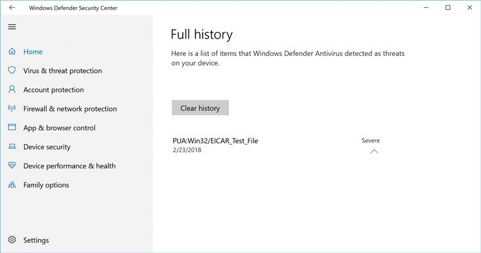Collapse the EICAR threat details chevron
This screenshot has height=253, width=481.
pyautogui.click(x=374, y=152)
